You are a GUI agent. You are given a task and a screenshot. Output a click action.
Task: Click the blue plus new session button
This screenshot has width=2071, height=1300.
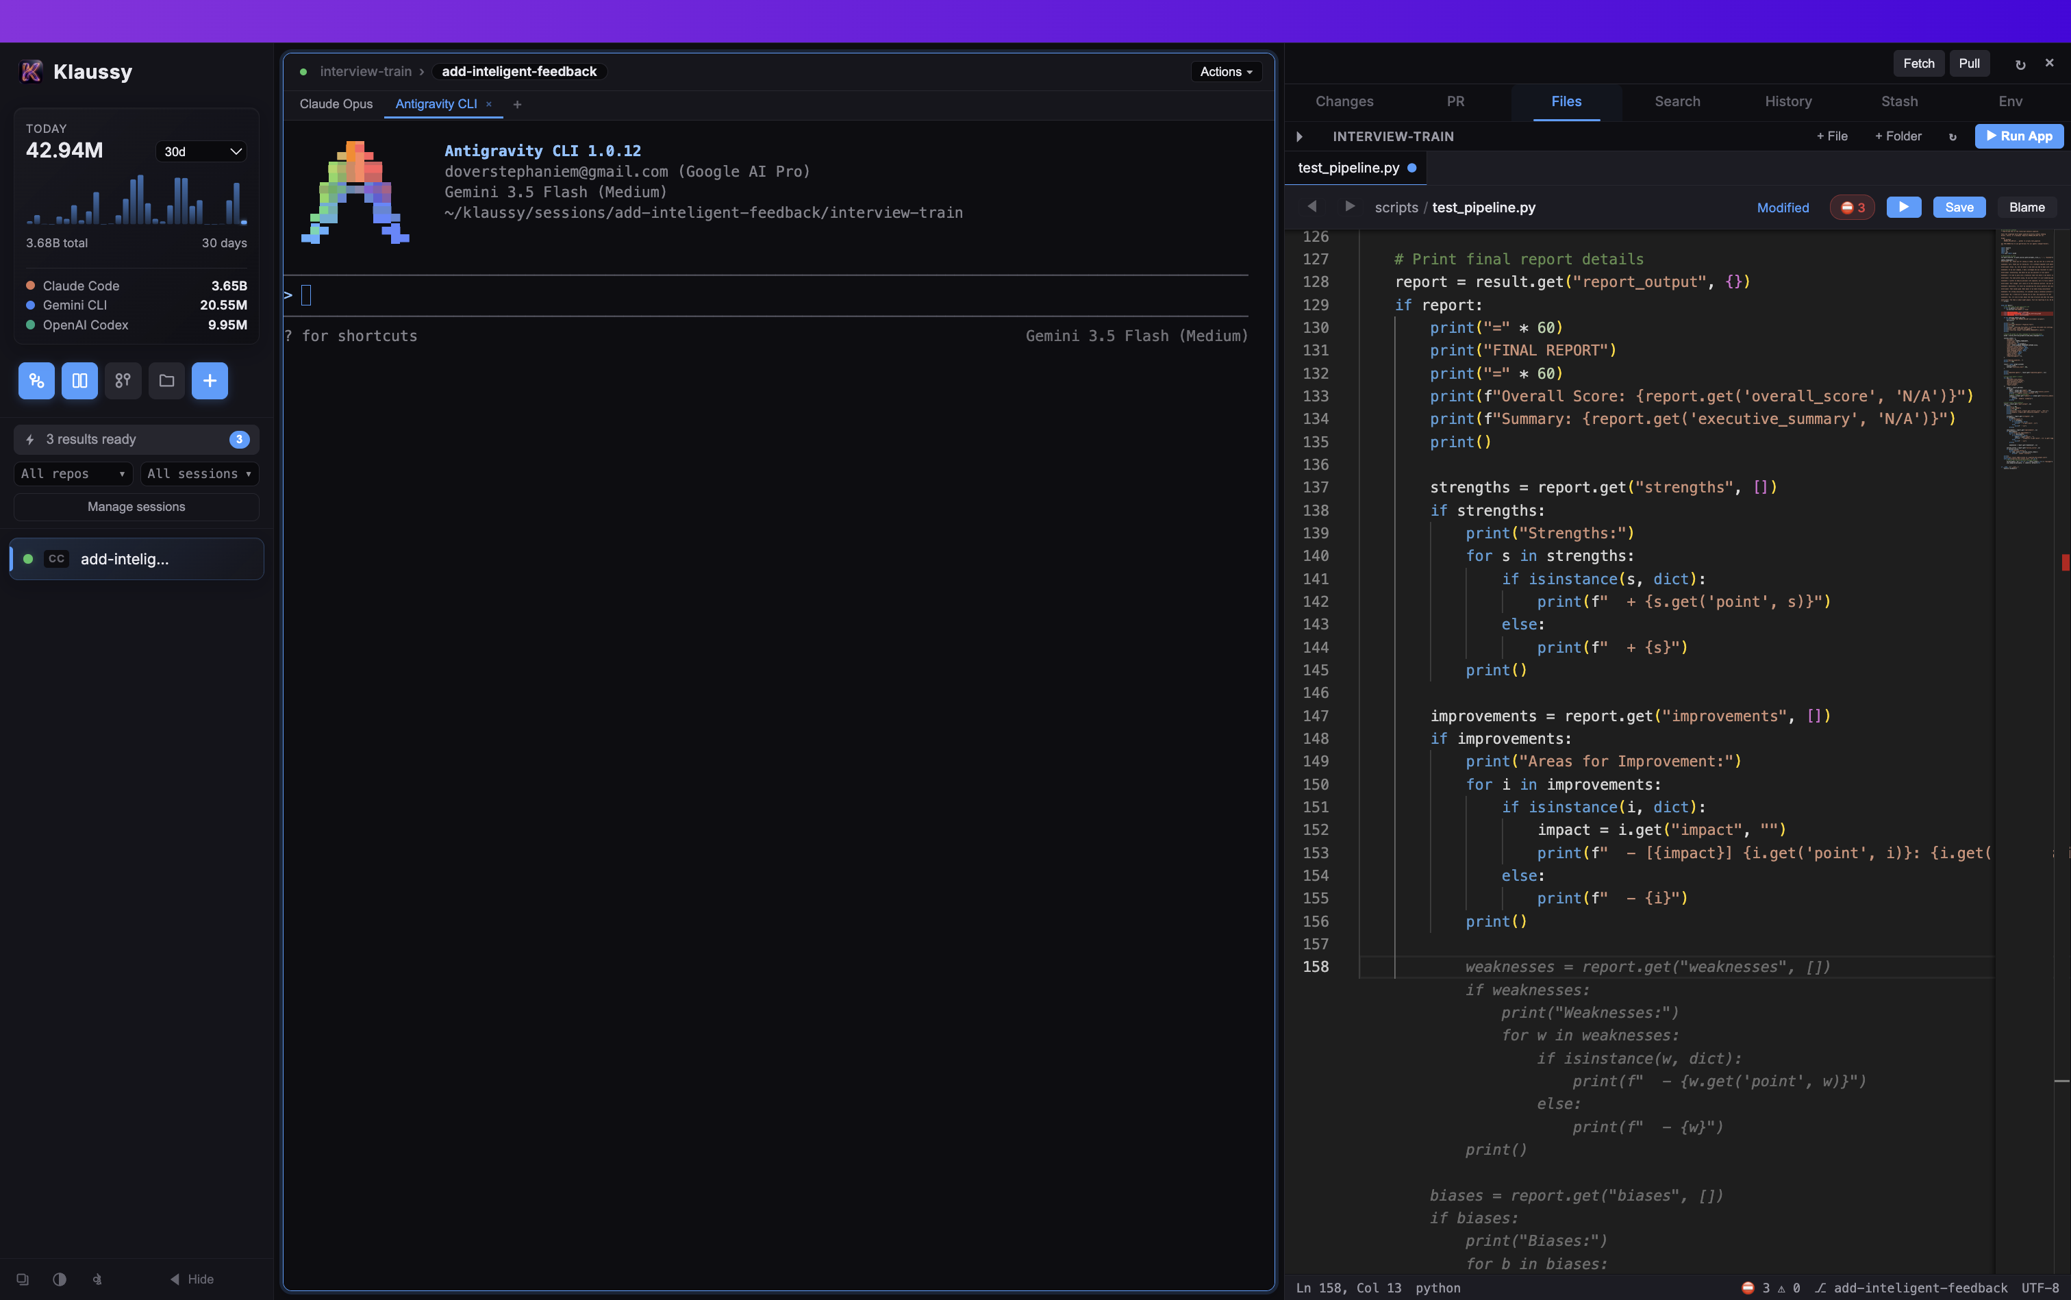(210, 381)
